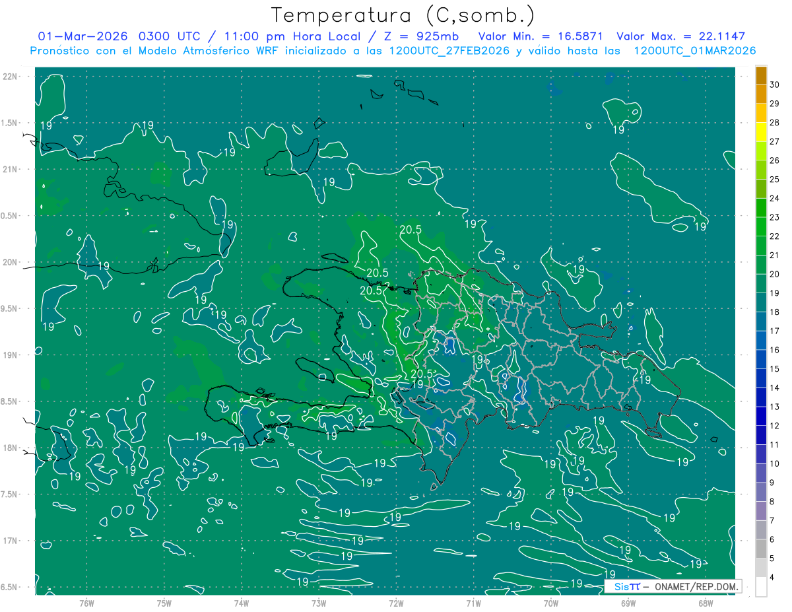Click the '71W' longitude axis label
The width and height of the screenshot is (792, 612).
point(473,603)
